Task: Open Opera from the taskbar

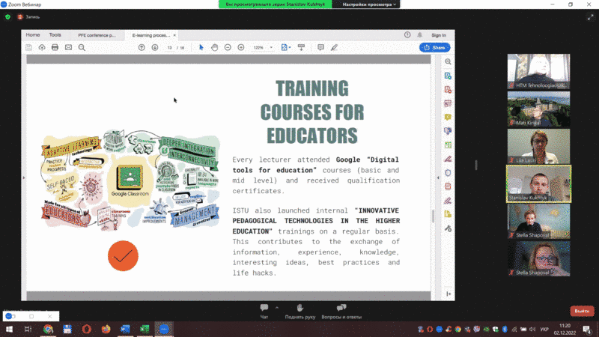Action: point(87,330)
